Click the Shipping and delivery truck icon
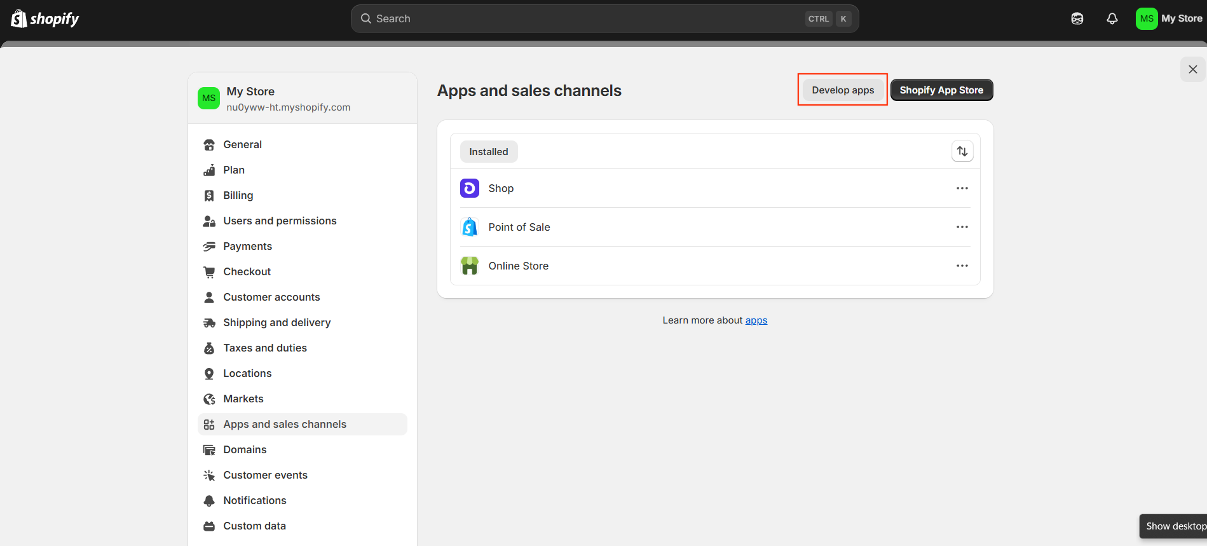Screen dimensions: 1207x546 coord(209,323)
